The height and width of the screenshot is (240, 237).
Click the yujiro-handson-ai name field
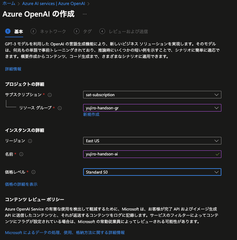tap(152, 154)
